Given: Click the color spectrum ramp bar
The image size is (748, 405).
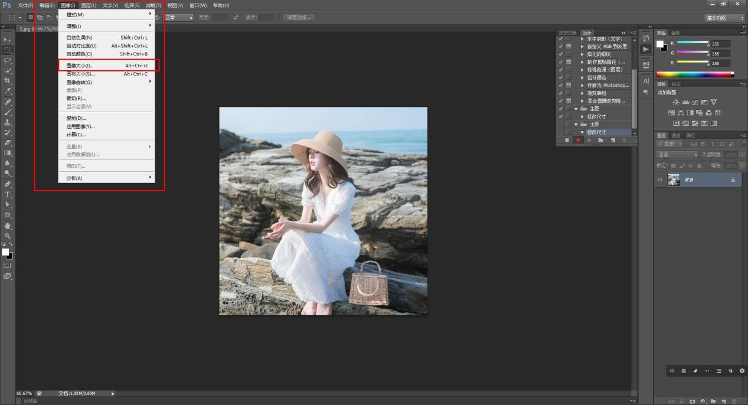Looking at the screenshot, I should (695, 74).
